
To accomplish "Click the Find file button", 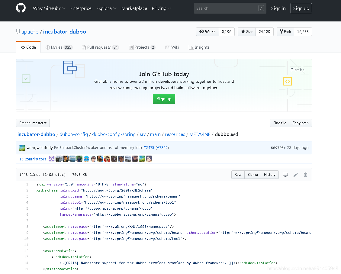I will click(x=280, y=123).
